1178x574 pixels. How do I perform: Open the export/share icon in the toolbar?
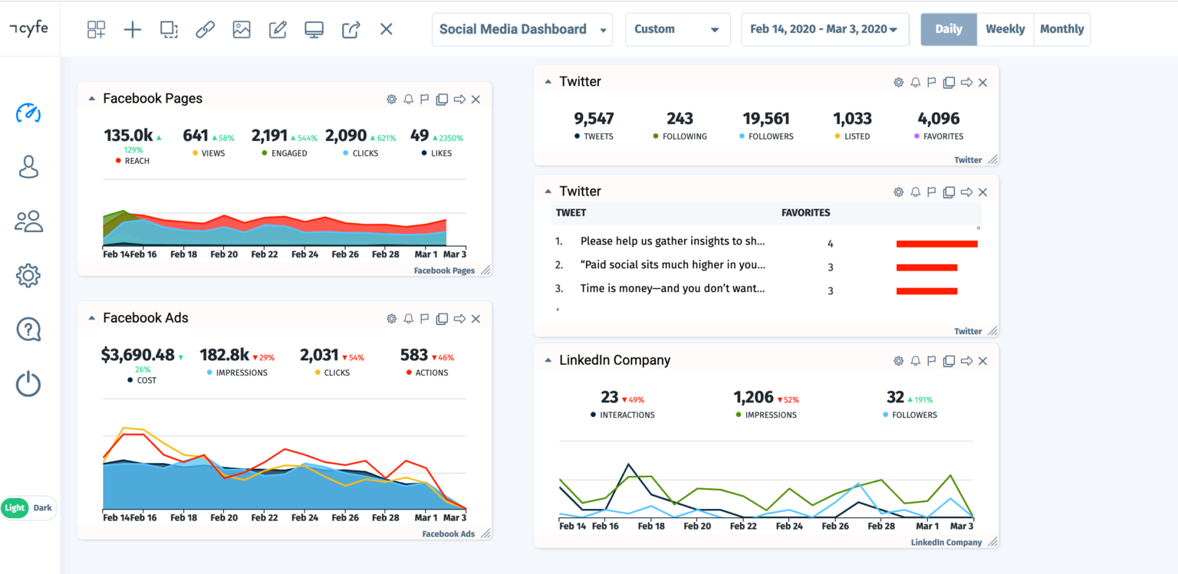(x=350, y=29)
